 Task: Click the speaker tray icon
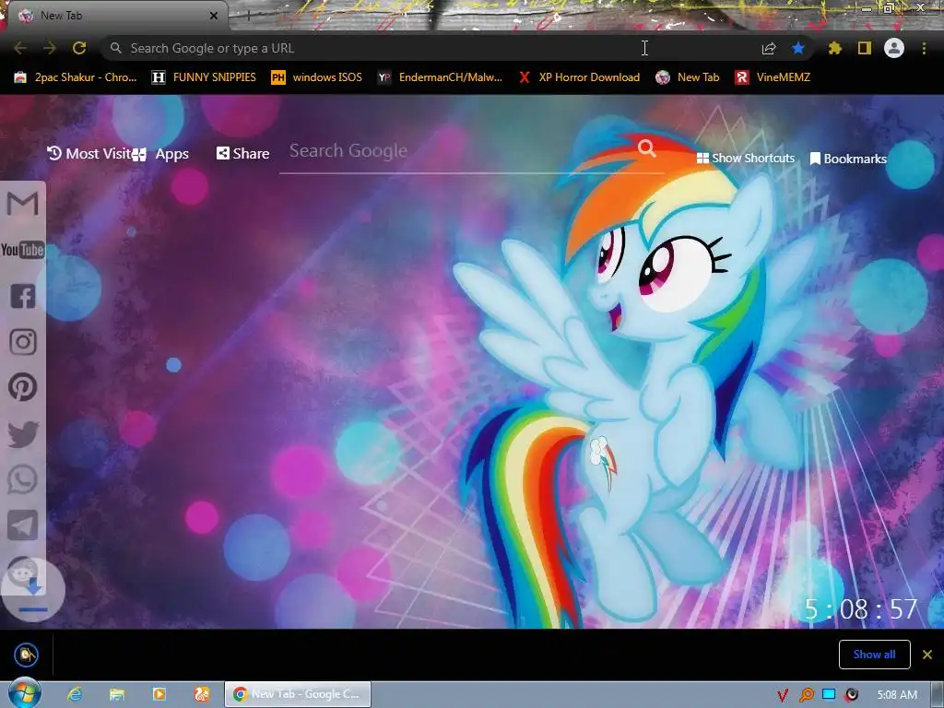point(851,695)
